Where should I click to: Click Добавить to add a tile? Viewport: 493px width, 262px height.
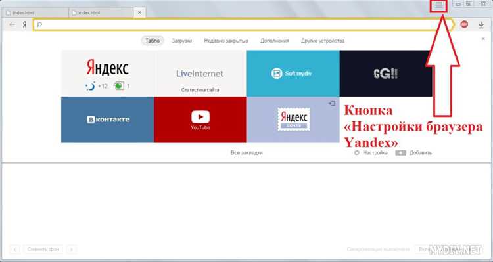[x=413, y=153]
